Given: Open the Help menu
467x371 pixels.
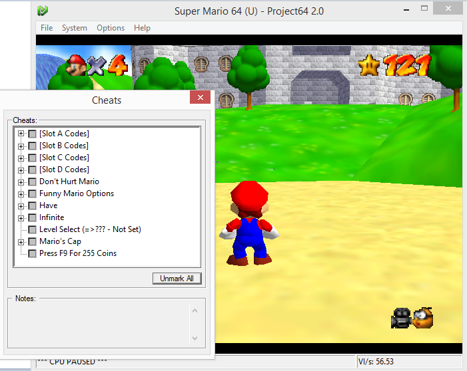Looking at the screenshot, I should point(142,28).
